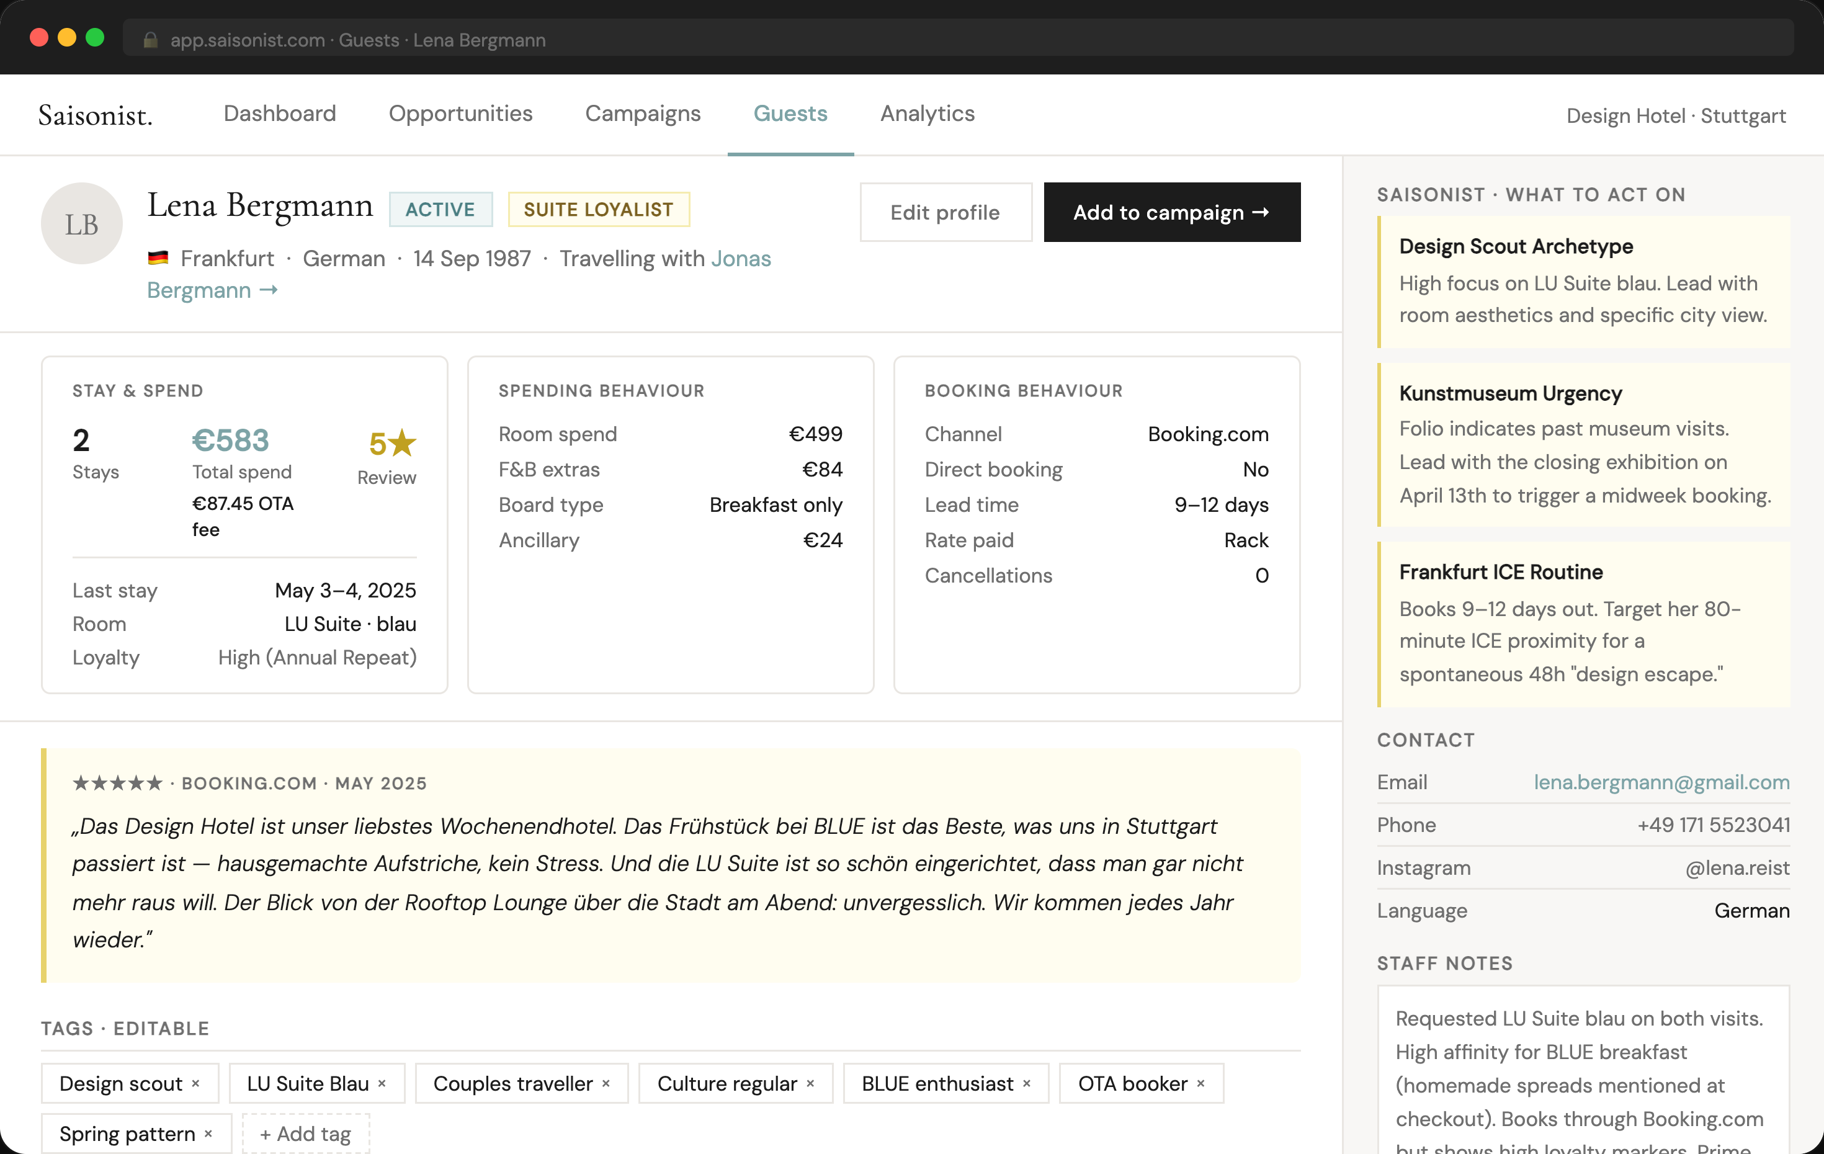
Task: Open the Analytics tab
Action: (927, 114)
